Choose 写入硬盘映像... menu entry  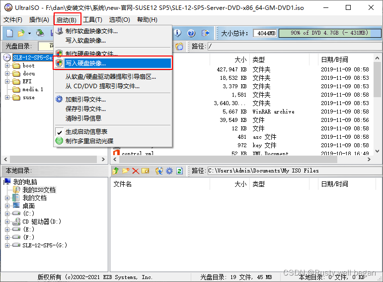coord(113,63)
